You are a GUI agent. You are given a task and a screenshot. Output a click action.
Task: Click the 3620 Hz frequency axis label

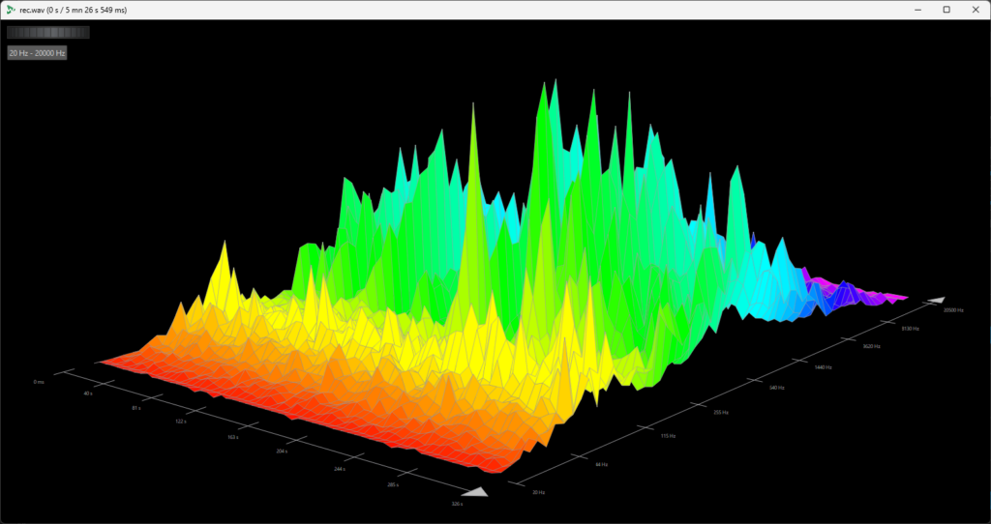[x=872, y=345]
